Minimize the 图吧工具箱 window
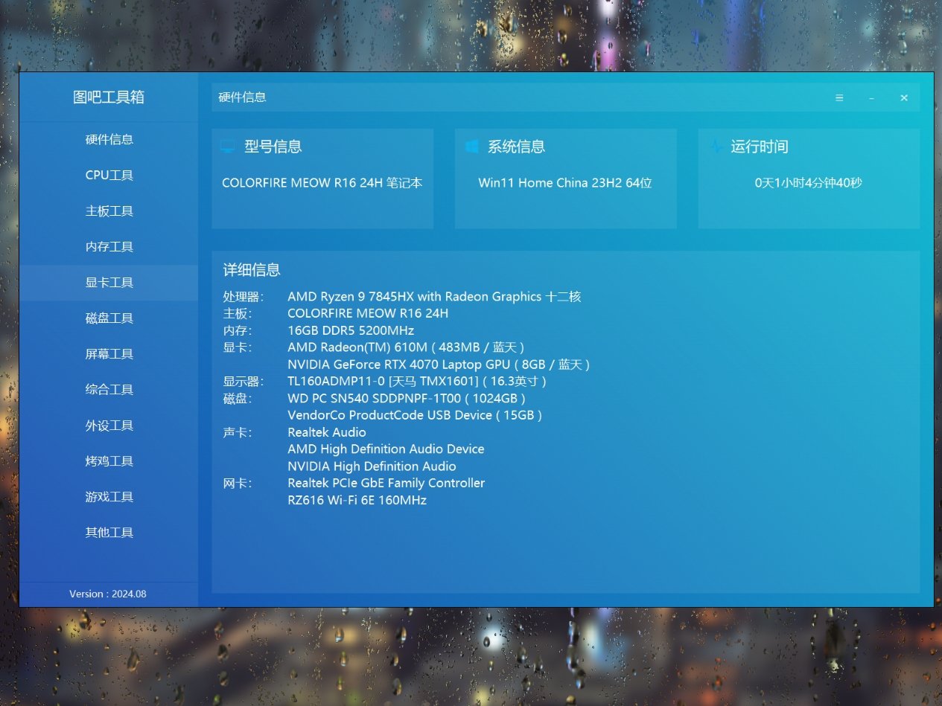The height and width of the screenshot is (706, 942). [x=871, y=97]
